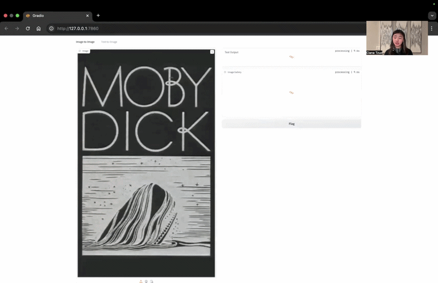
Task: Expand the tab search dropdown
Action: 431,15
